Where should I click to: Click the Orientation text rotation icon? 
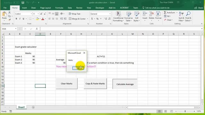pos(61,14)
